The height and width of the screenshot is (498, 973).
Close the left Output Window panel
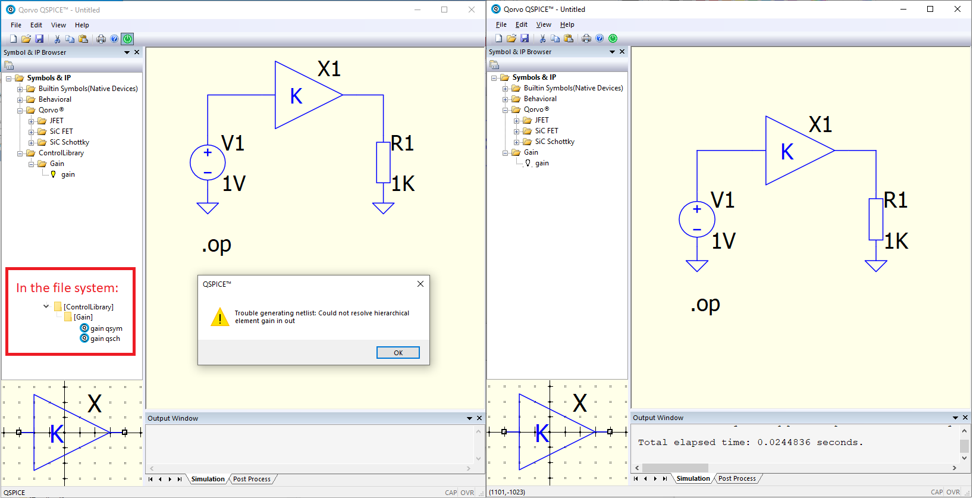[479, 418]
